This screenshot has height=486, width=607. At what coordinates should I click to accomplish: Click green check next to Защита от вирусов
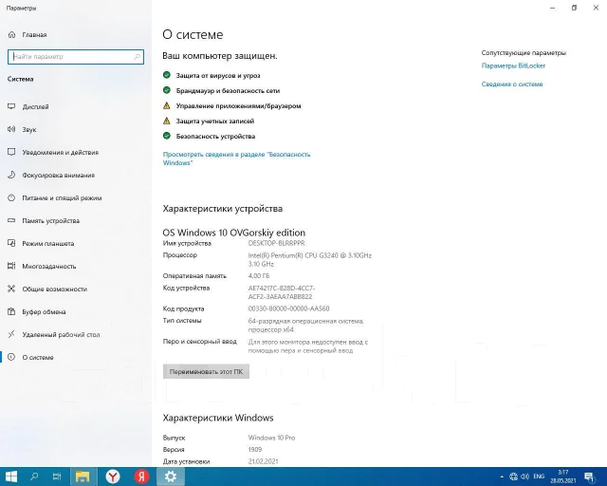(167, 75)
